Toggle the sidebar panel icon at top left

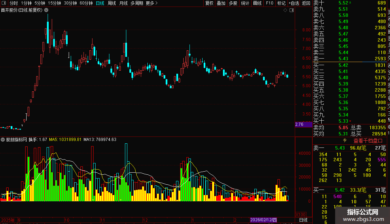point(4,3)
